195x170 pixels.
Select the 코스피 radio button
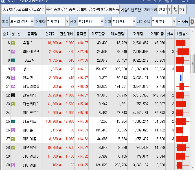pyautogui.click(x=16, y=9)
